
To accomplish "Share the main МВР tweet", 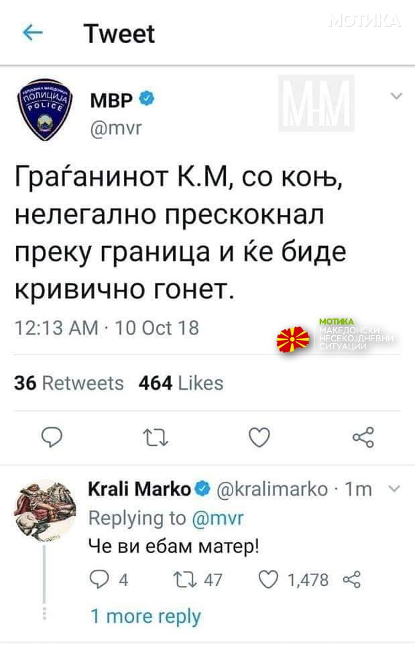I will [x=363, y=437].
